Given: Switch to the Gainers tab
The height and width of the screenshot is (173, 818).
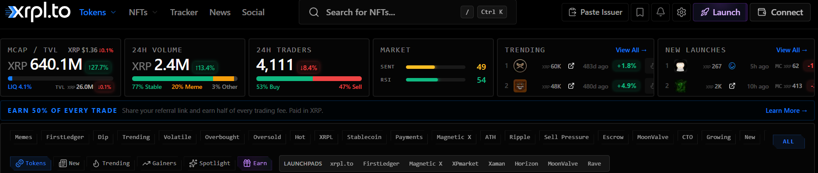Looking at the screenshot, I should tap(159, 163).
